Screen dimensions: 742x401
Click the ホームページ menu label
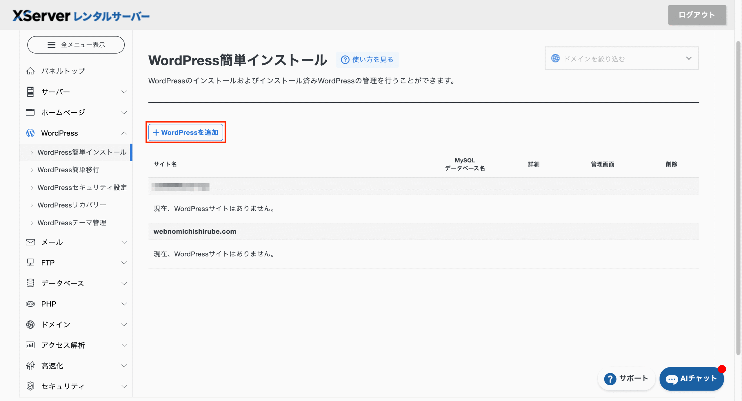click(63, 113)
